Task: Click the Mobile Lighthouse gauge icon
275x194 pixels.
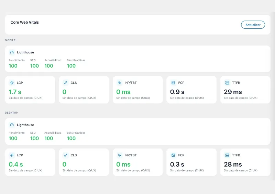Action: pyautogui.click(x=12, y=52)
